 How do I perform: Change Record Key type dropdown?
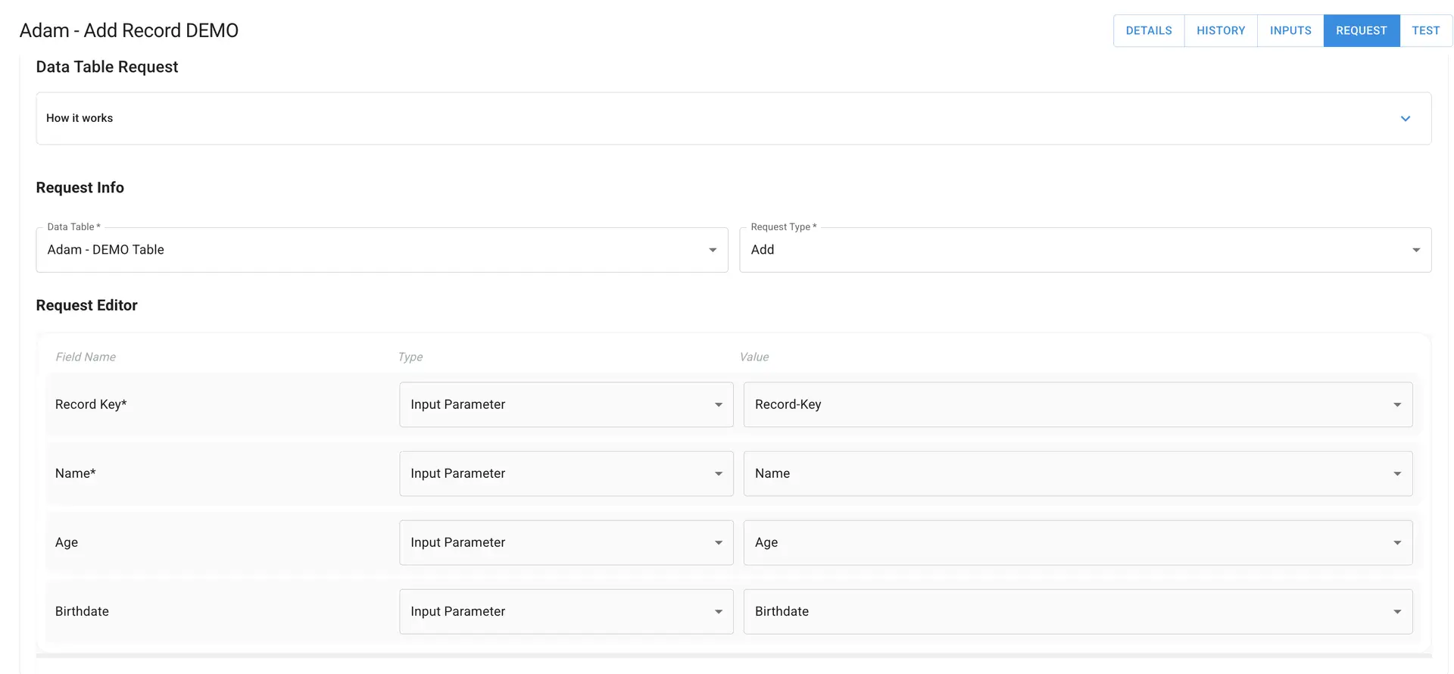(x=566, y=404)
